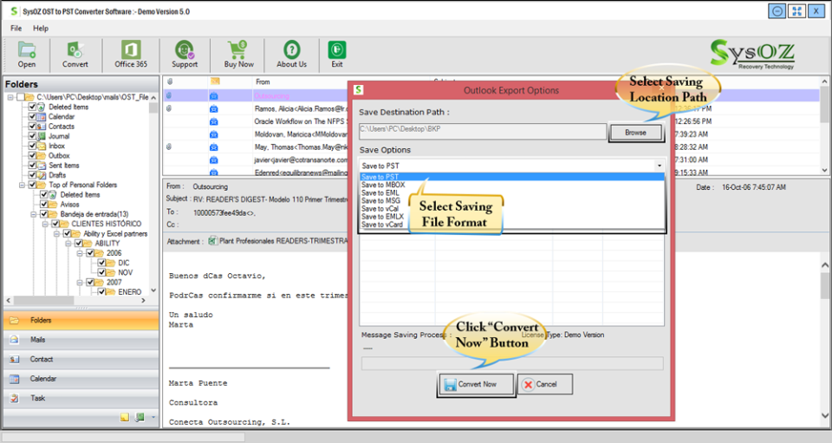Click the message preview vertical scrollbar
The height and width of the screenshot is (443, 832).
point(825,340)
